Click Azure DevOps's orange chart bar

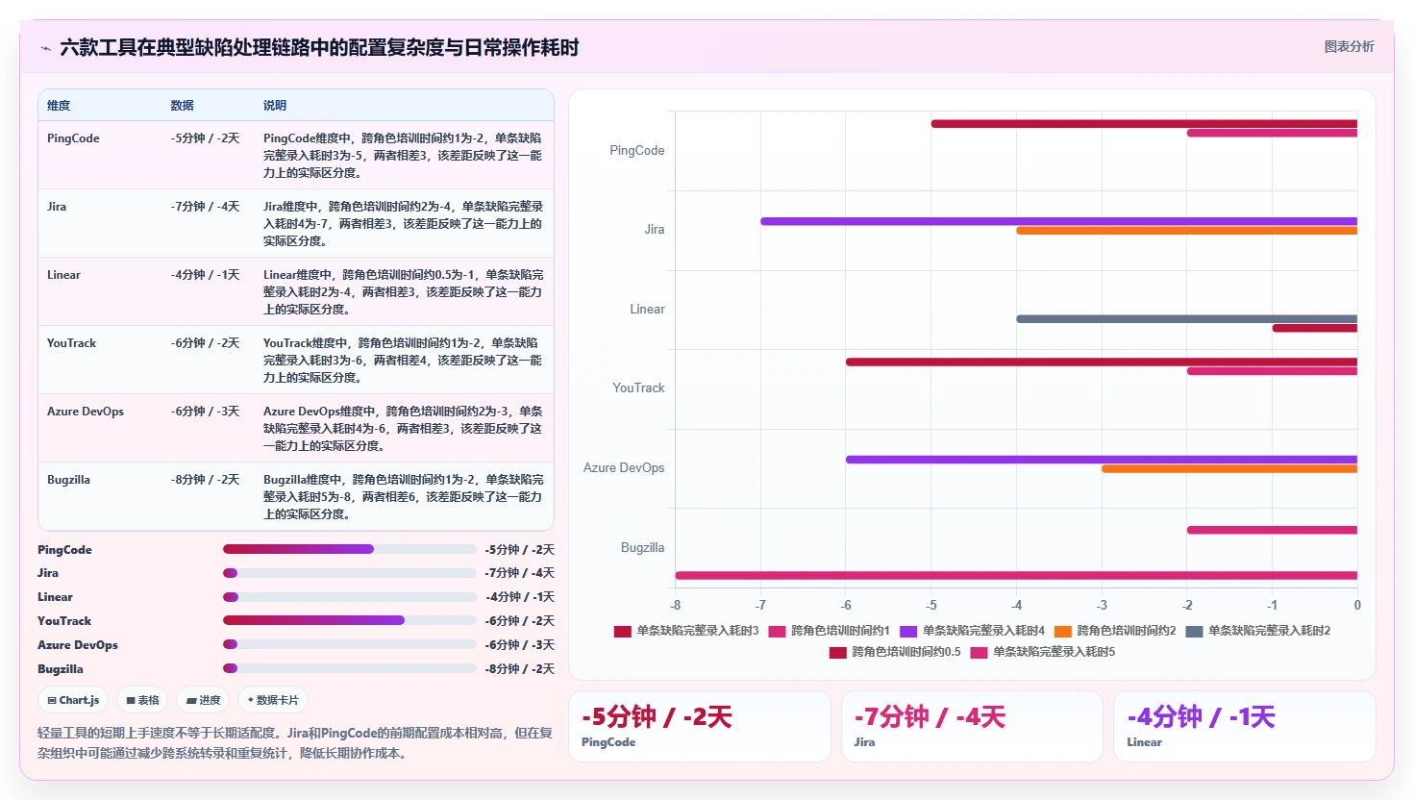1229,469
